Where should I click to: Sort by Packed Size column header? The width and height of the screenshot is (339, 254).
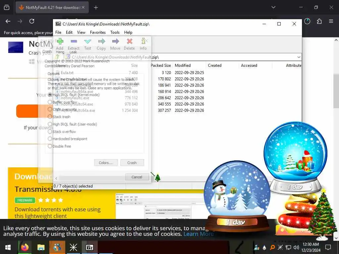(161, 65)
